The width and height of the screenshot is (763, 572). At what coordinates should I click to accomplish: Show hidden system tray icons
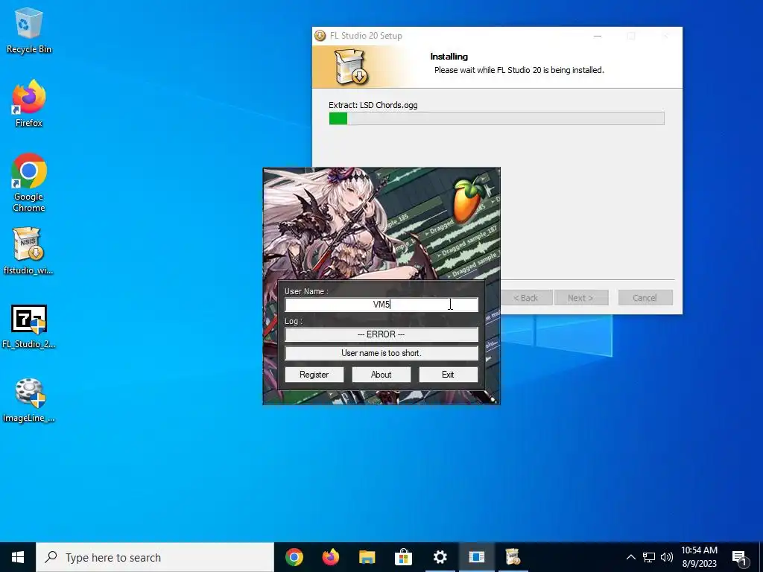630,557
